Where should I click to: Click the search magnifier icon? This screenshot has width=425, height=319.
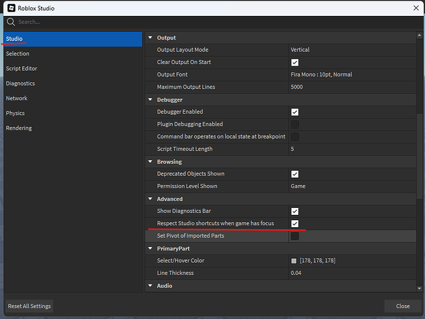11,22
